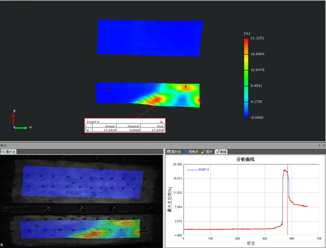
Task: Switch to the 图片右 tab
Action: (x=176, y=152)
